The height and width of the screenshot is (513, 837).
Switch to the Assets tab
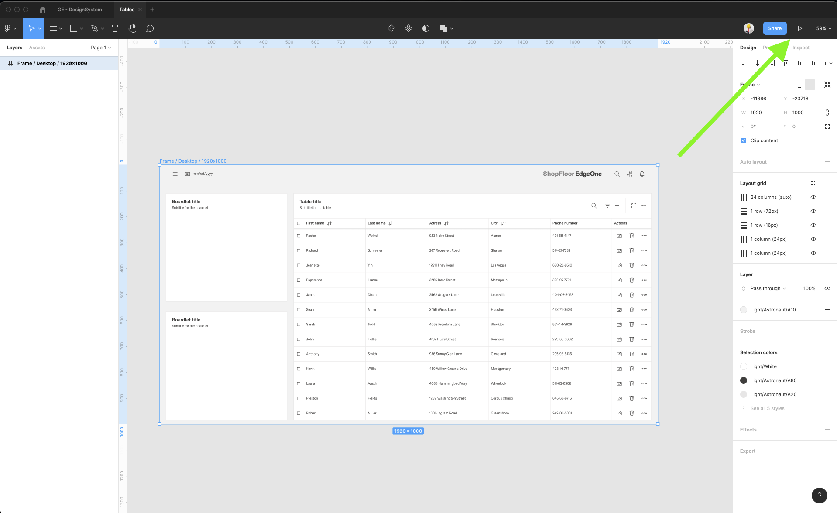click(x=37, y=48)
